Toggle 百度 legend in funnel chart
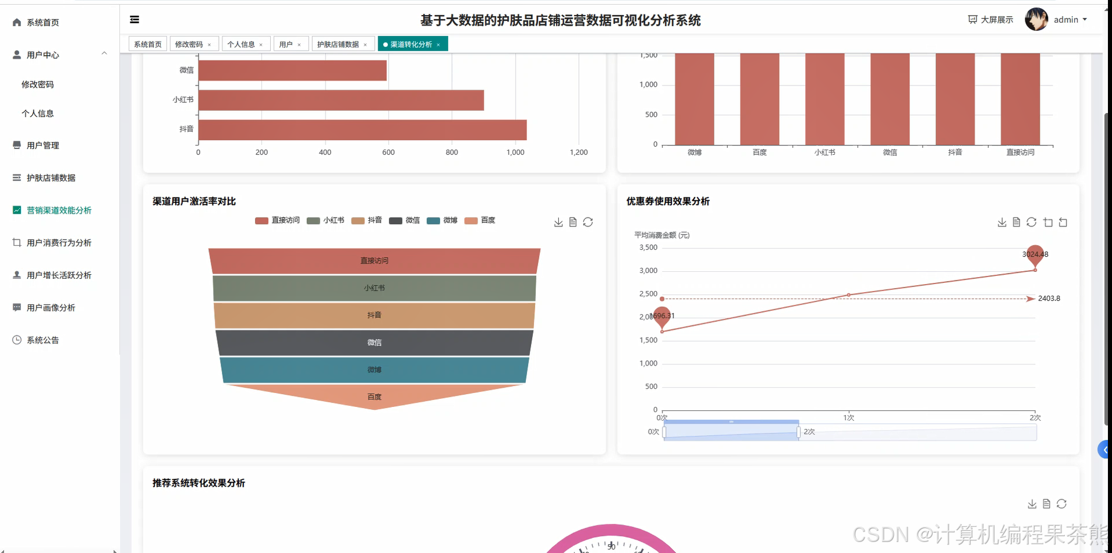1112x553 pixels. 480,221
